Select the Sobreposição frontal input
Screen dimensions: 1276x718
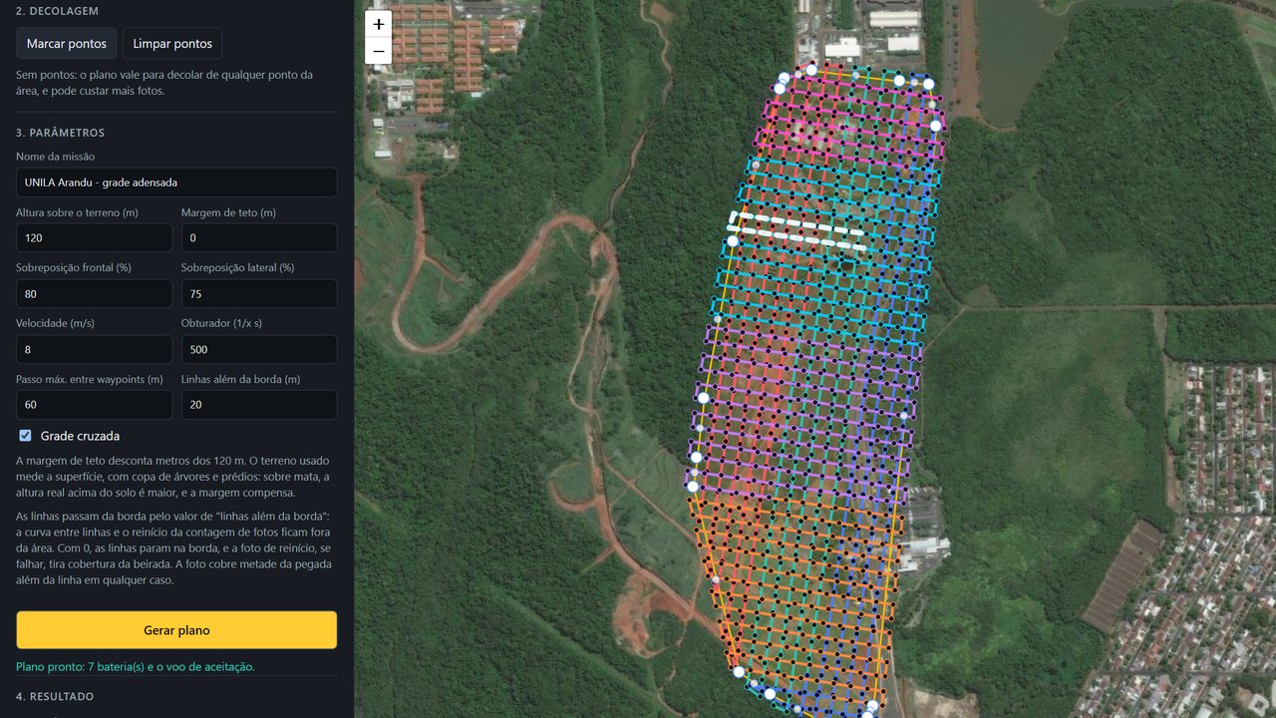(x=94, y=294)
